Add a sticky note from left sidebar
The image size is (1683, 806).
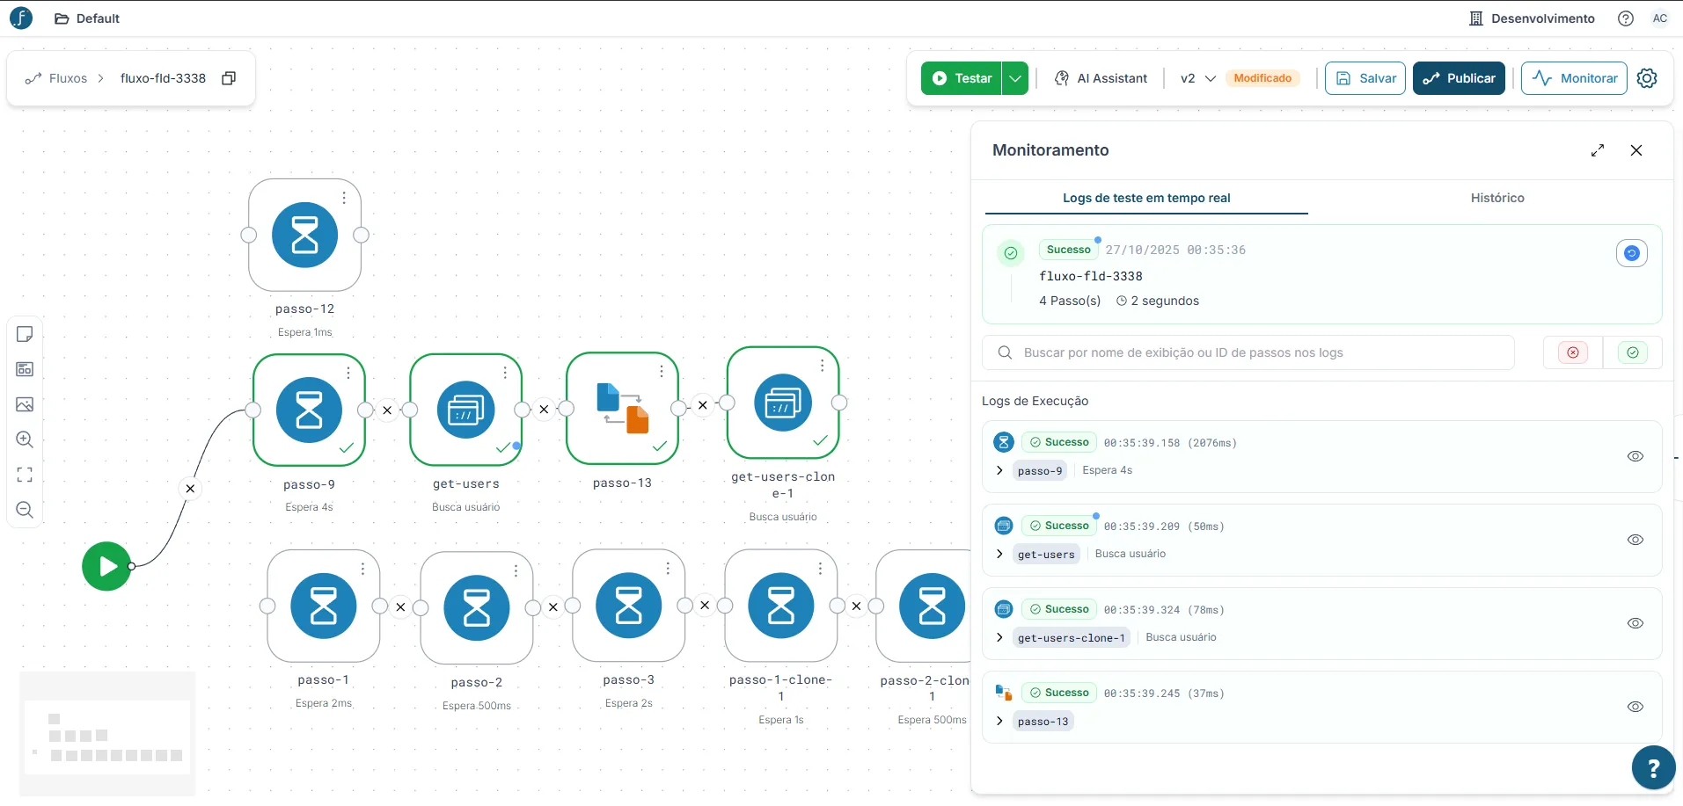point(25,334)
